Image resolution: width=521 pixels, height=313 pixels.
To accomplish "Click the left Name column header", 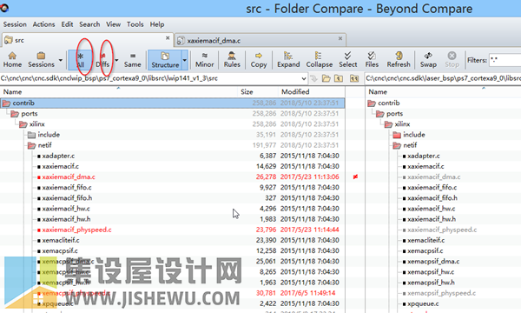I will pyautogui.click(x=119, y=92).
